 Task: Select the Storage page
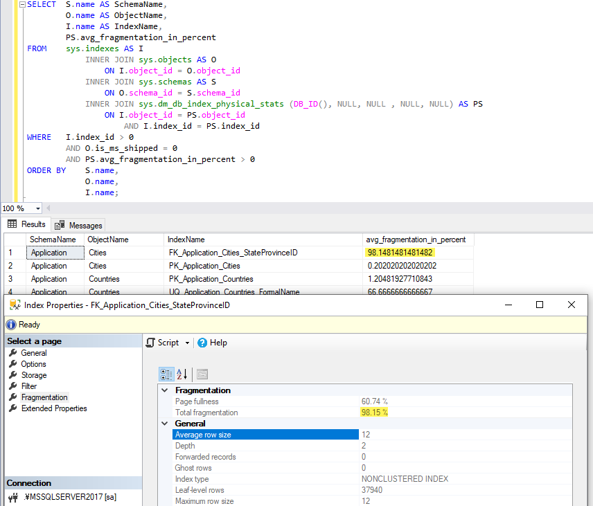coord(34,375)
